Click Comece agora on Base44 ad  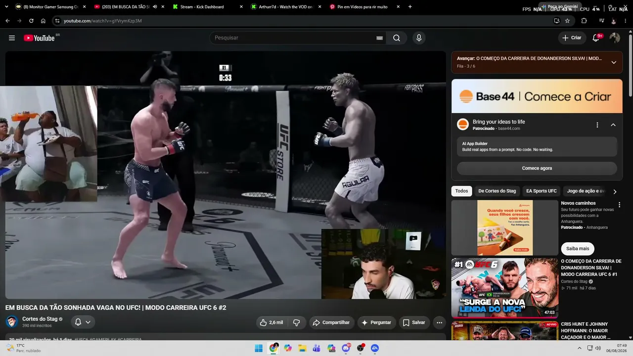click(537, 168)
